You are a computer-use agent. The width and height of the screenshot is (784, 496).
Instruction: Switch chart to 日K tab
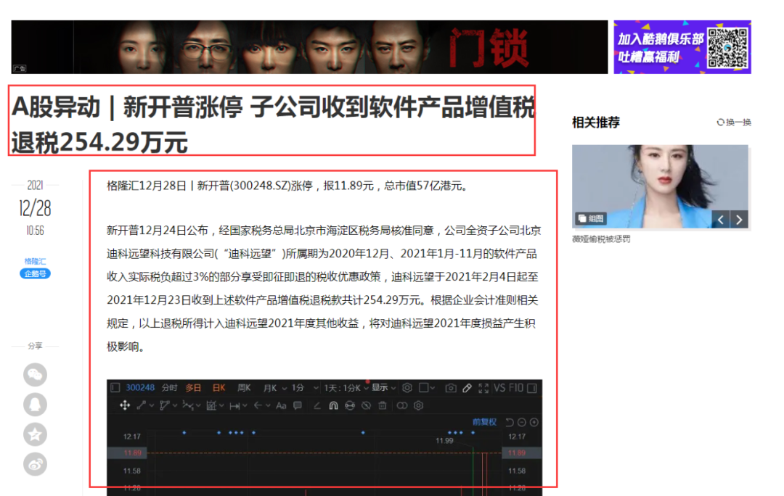point(219,388)
